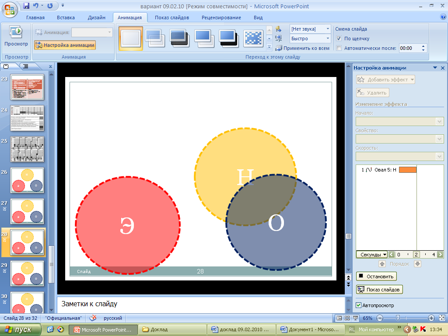Image resolution: width=448 pixels, height=336 pixels.
Task: Uncheck the Автопросмотр checkbox
Action: pos(359,305)
